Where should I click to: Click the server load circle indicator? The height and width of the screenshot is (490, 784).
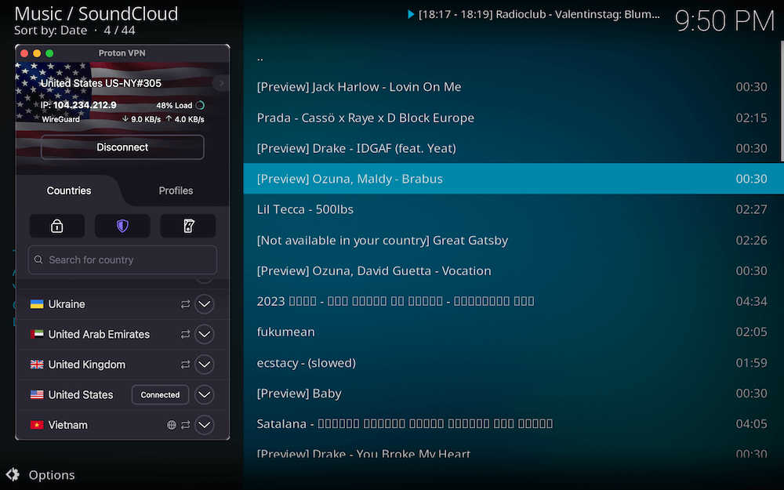(x=200, y=105)
